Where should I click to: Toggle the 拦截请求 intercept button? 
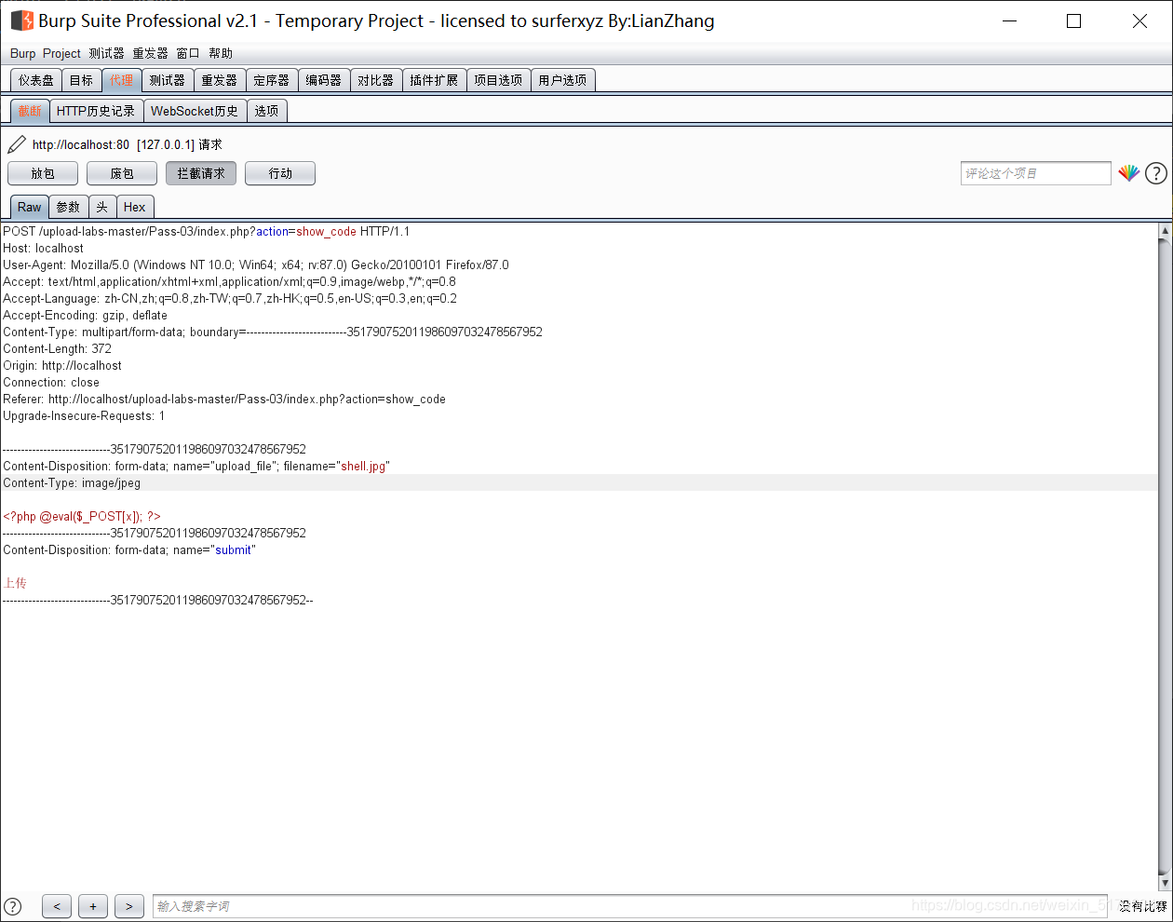201,173
